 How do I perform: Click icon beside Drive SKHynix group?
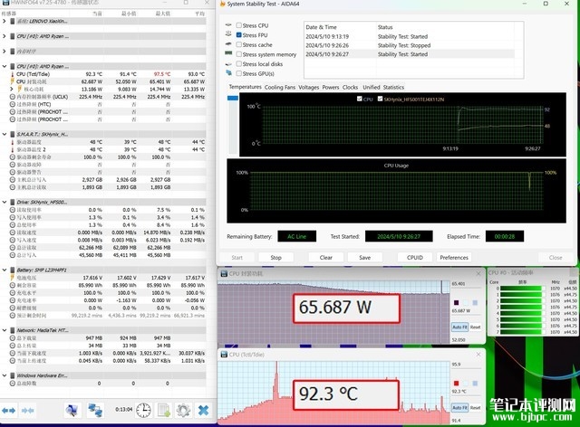(x=13, y=202)
